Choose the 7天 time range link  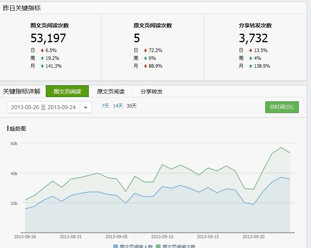click(106, 106)
